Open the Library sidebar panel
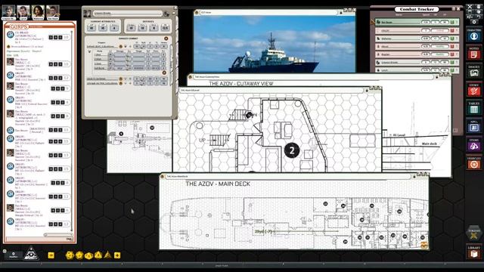The height and width of the screenshot is (272, 484). (474, 252)
